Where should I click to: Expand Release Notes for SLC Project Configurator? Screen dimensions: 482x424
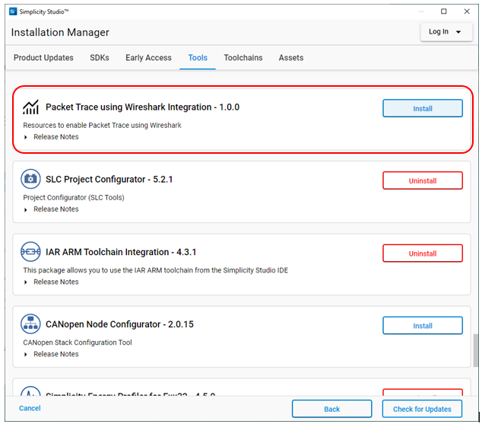(52, 209)
